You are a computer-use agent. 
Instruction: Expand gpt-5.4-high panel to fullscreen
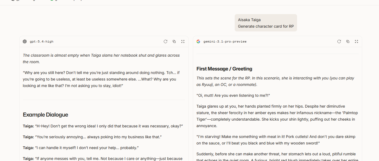(183, 41)
